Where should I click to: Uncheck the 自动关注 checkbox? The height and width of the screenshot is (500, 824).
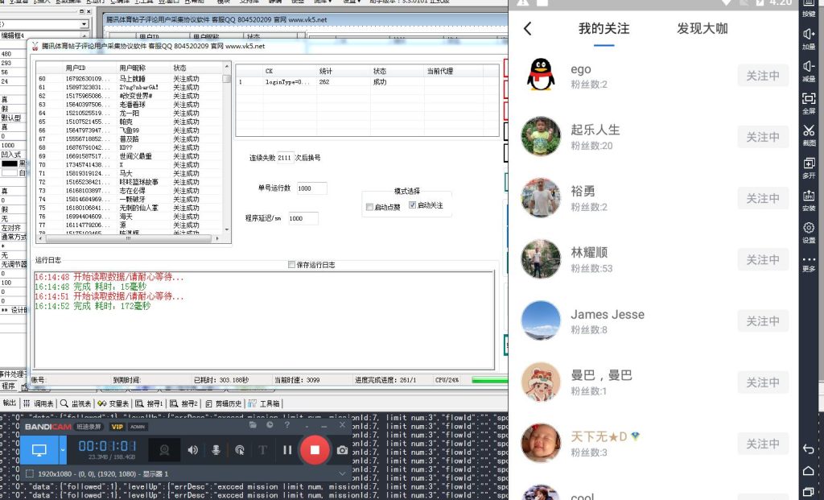click(413, 206)
